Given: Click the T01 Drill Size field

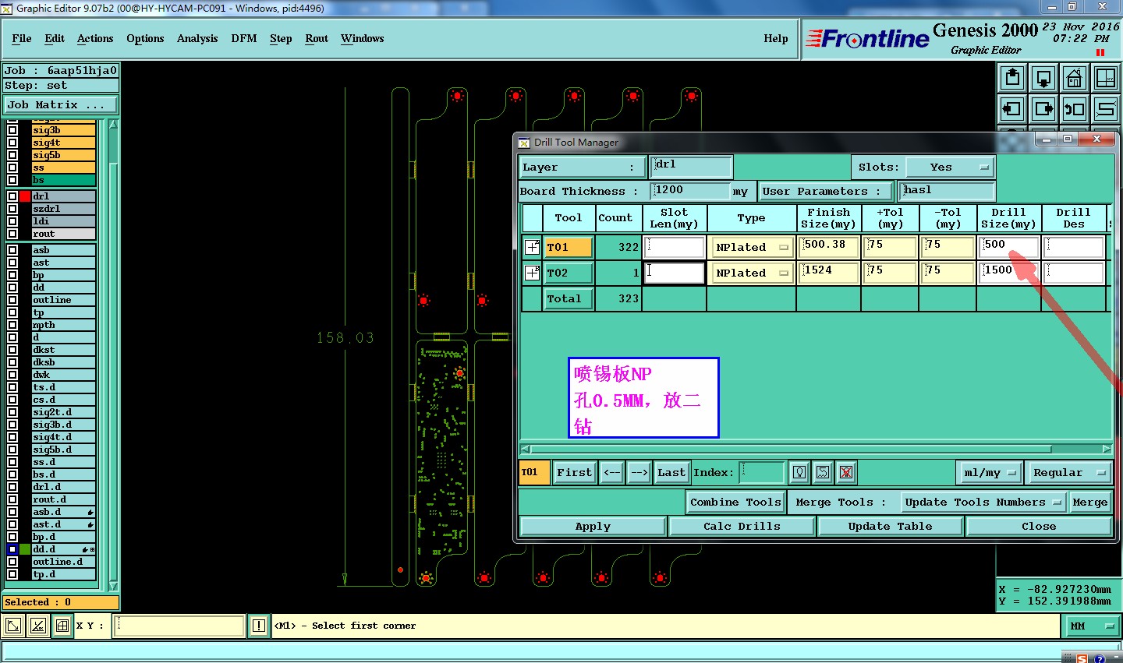Looking at the screenshot, I should coord(1009,247).
